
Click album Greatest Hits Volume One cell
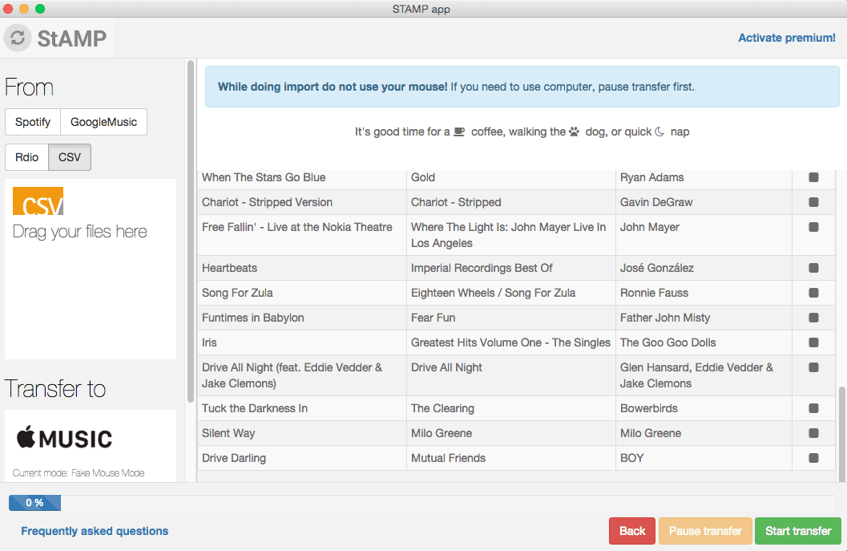coord(511,342)
